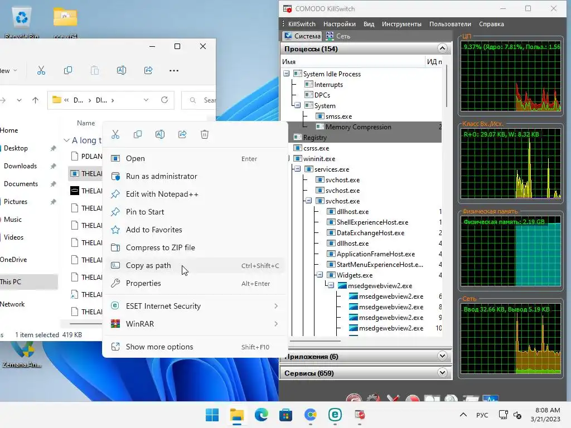
Task: Open Chrome from the taskbar
Action: pyautogui.click(x=310, y=415)
